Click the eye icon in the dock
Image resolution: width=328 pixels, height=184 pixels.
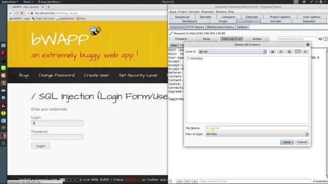tap(4, 90)
